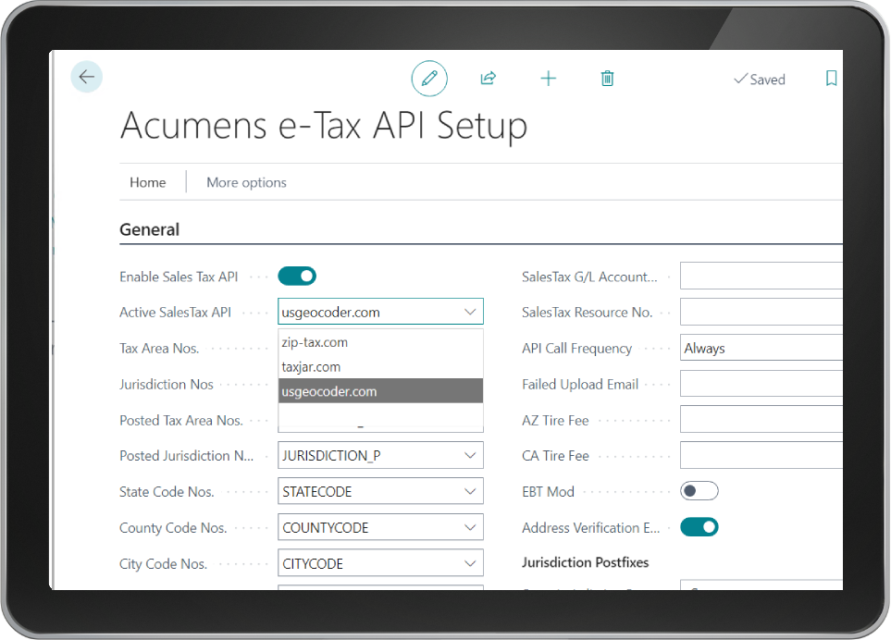Screen dimensions: 891x640
Task: Click the Failed Upload Email field
Action: 761,384
